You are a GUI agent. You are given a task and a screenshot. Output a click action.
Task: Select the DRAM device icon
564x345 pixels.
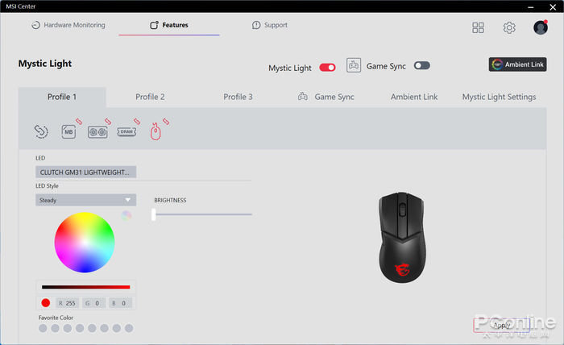126,131
